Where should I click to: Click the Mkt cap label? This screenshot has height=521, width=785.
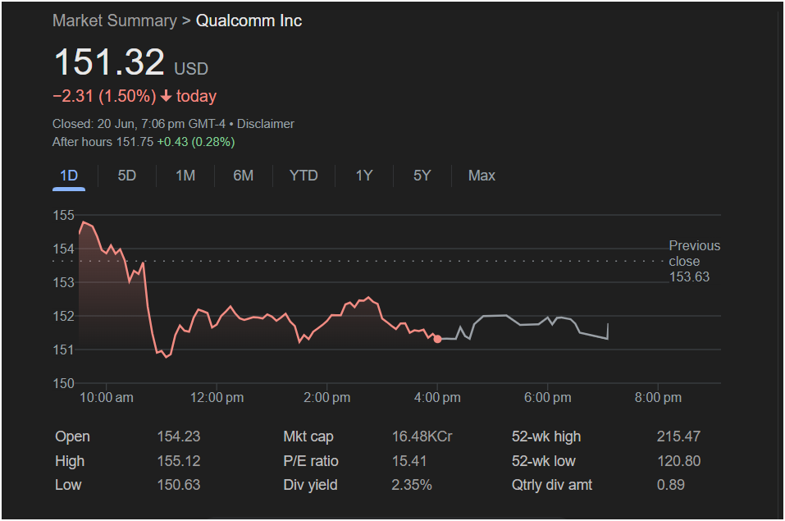(308, 436)
